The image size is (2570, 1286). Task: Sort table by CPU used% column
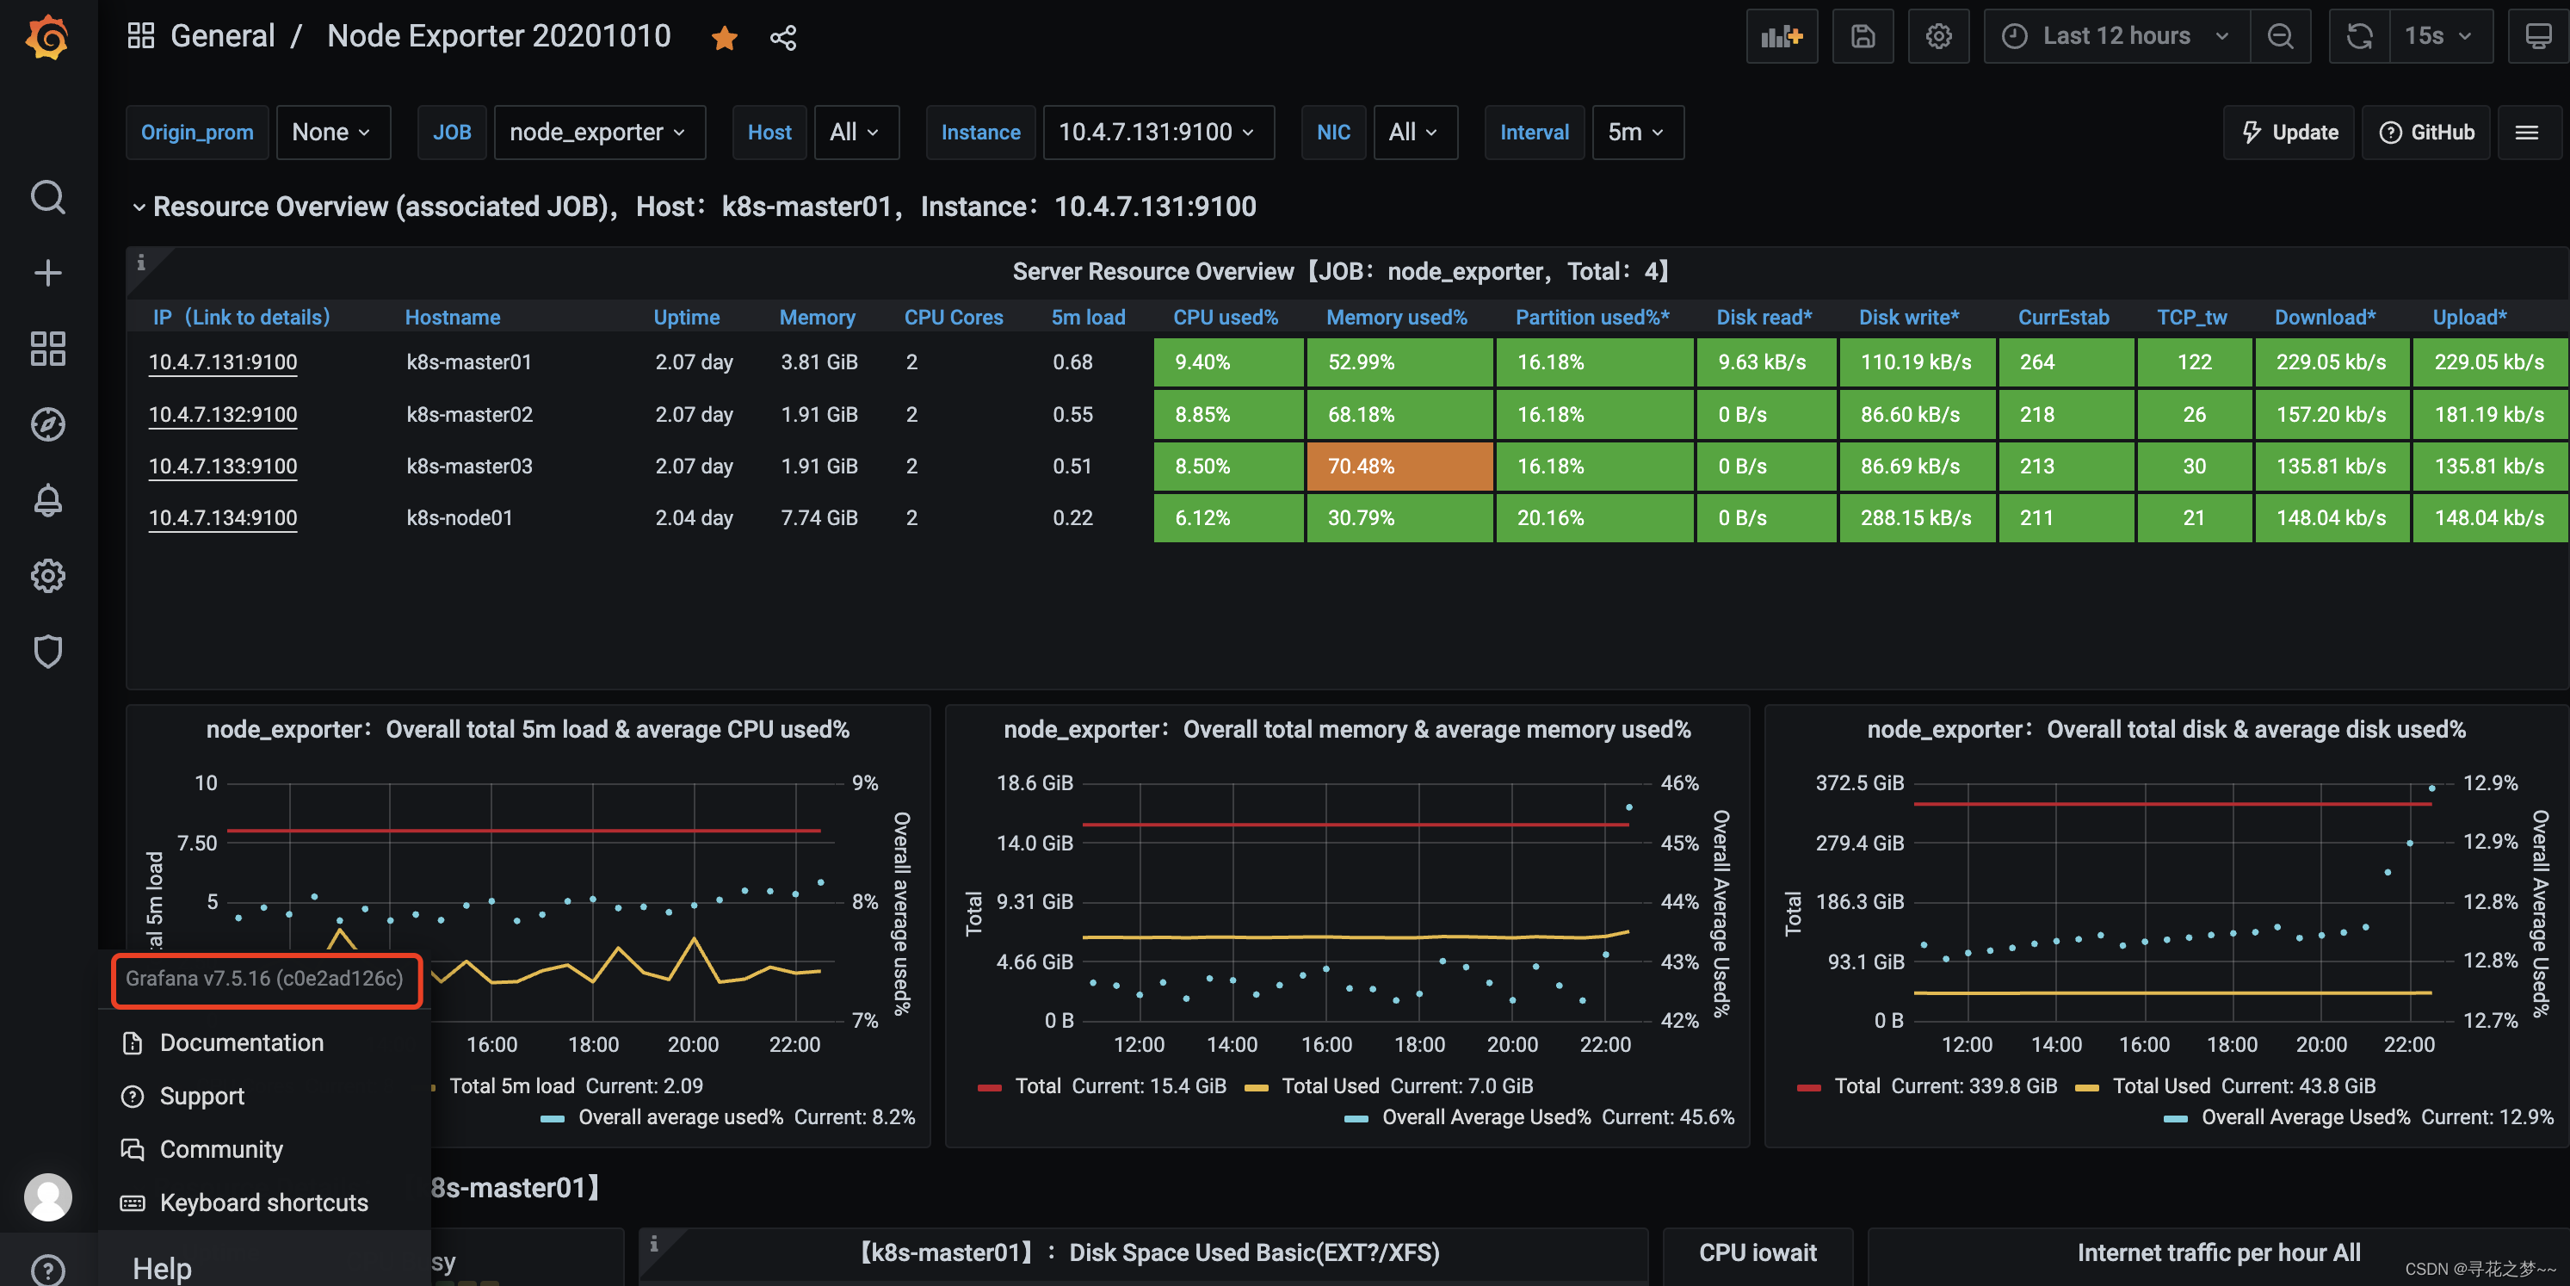[x=1225, y=318]
